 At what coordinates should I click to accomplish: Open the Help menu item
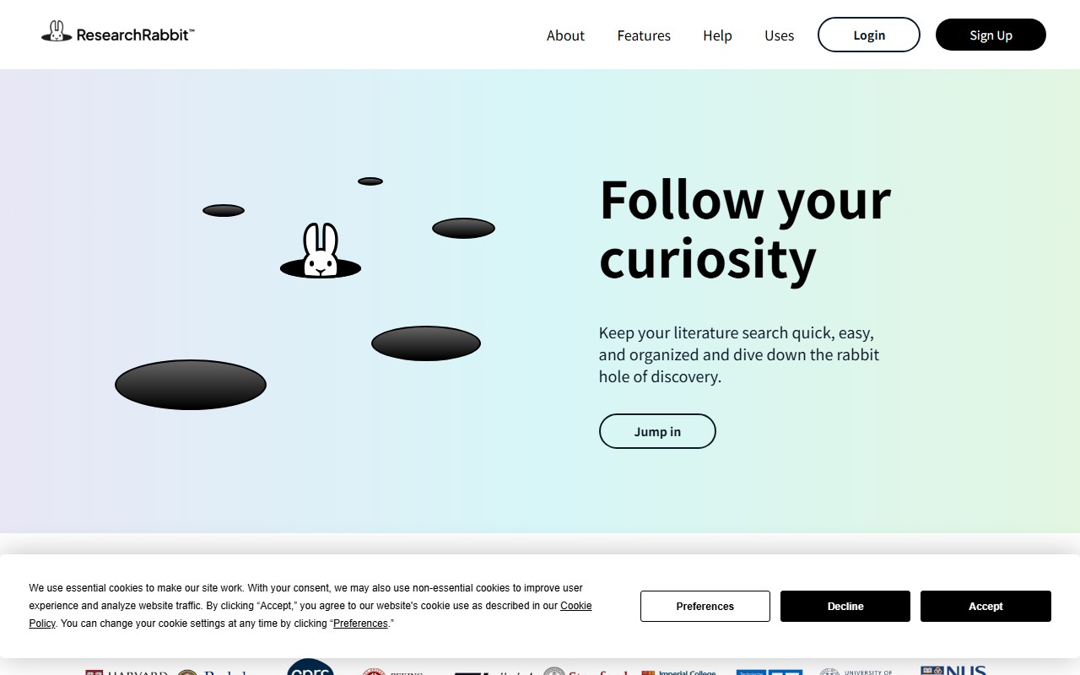point(717,35)
